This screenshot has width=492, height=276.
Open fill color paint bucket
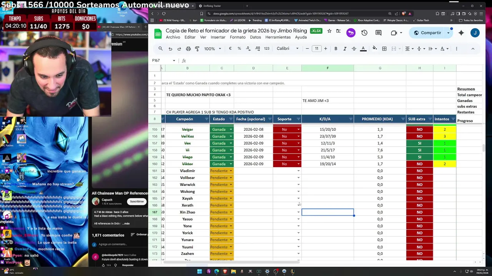(375, 49)
